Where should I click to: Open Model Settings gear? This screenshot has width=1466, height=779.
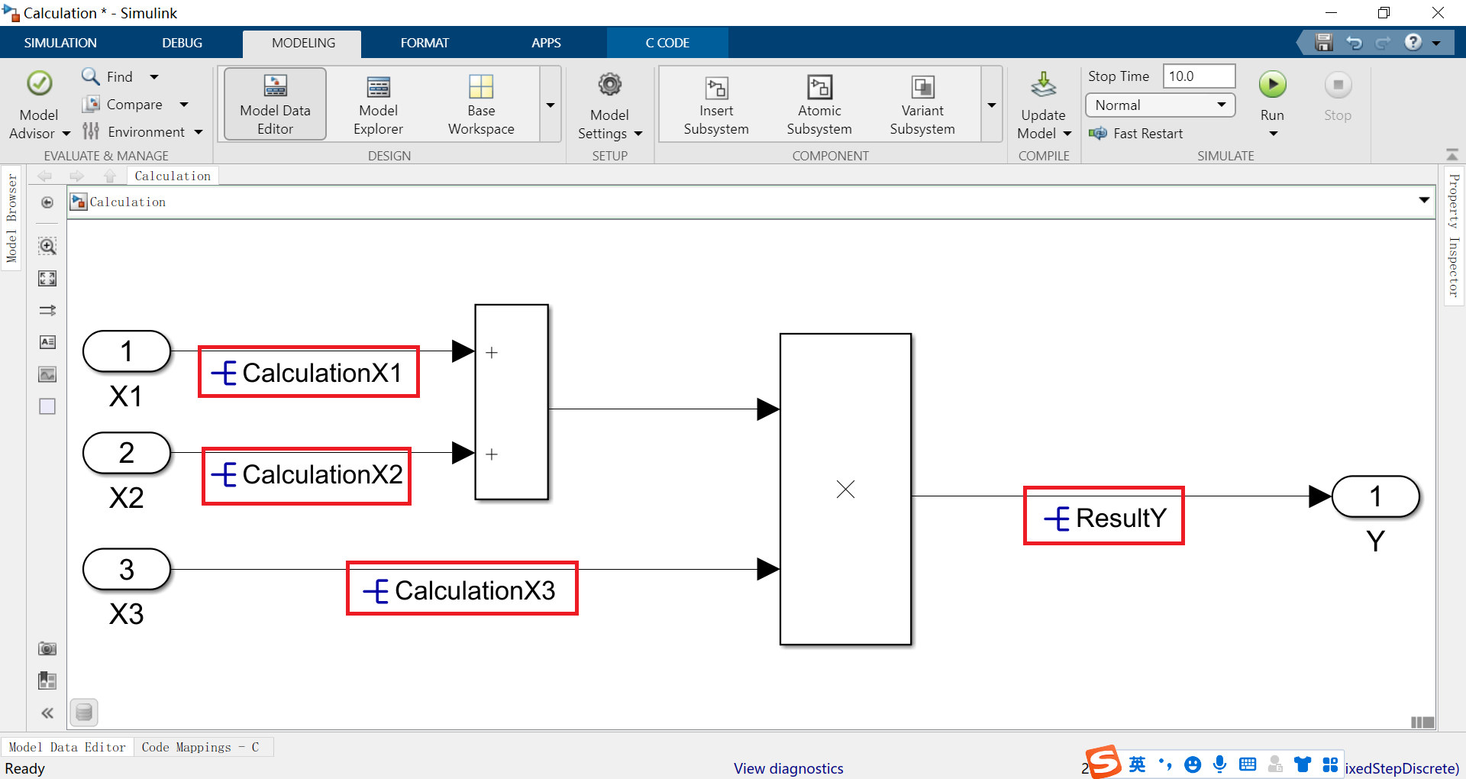609,105
